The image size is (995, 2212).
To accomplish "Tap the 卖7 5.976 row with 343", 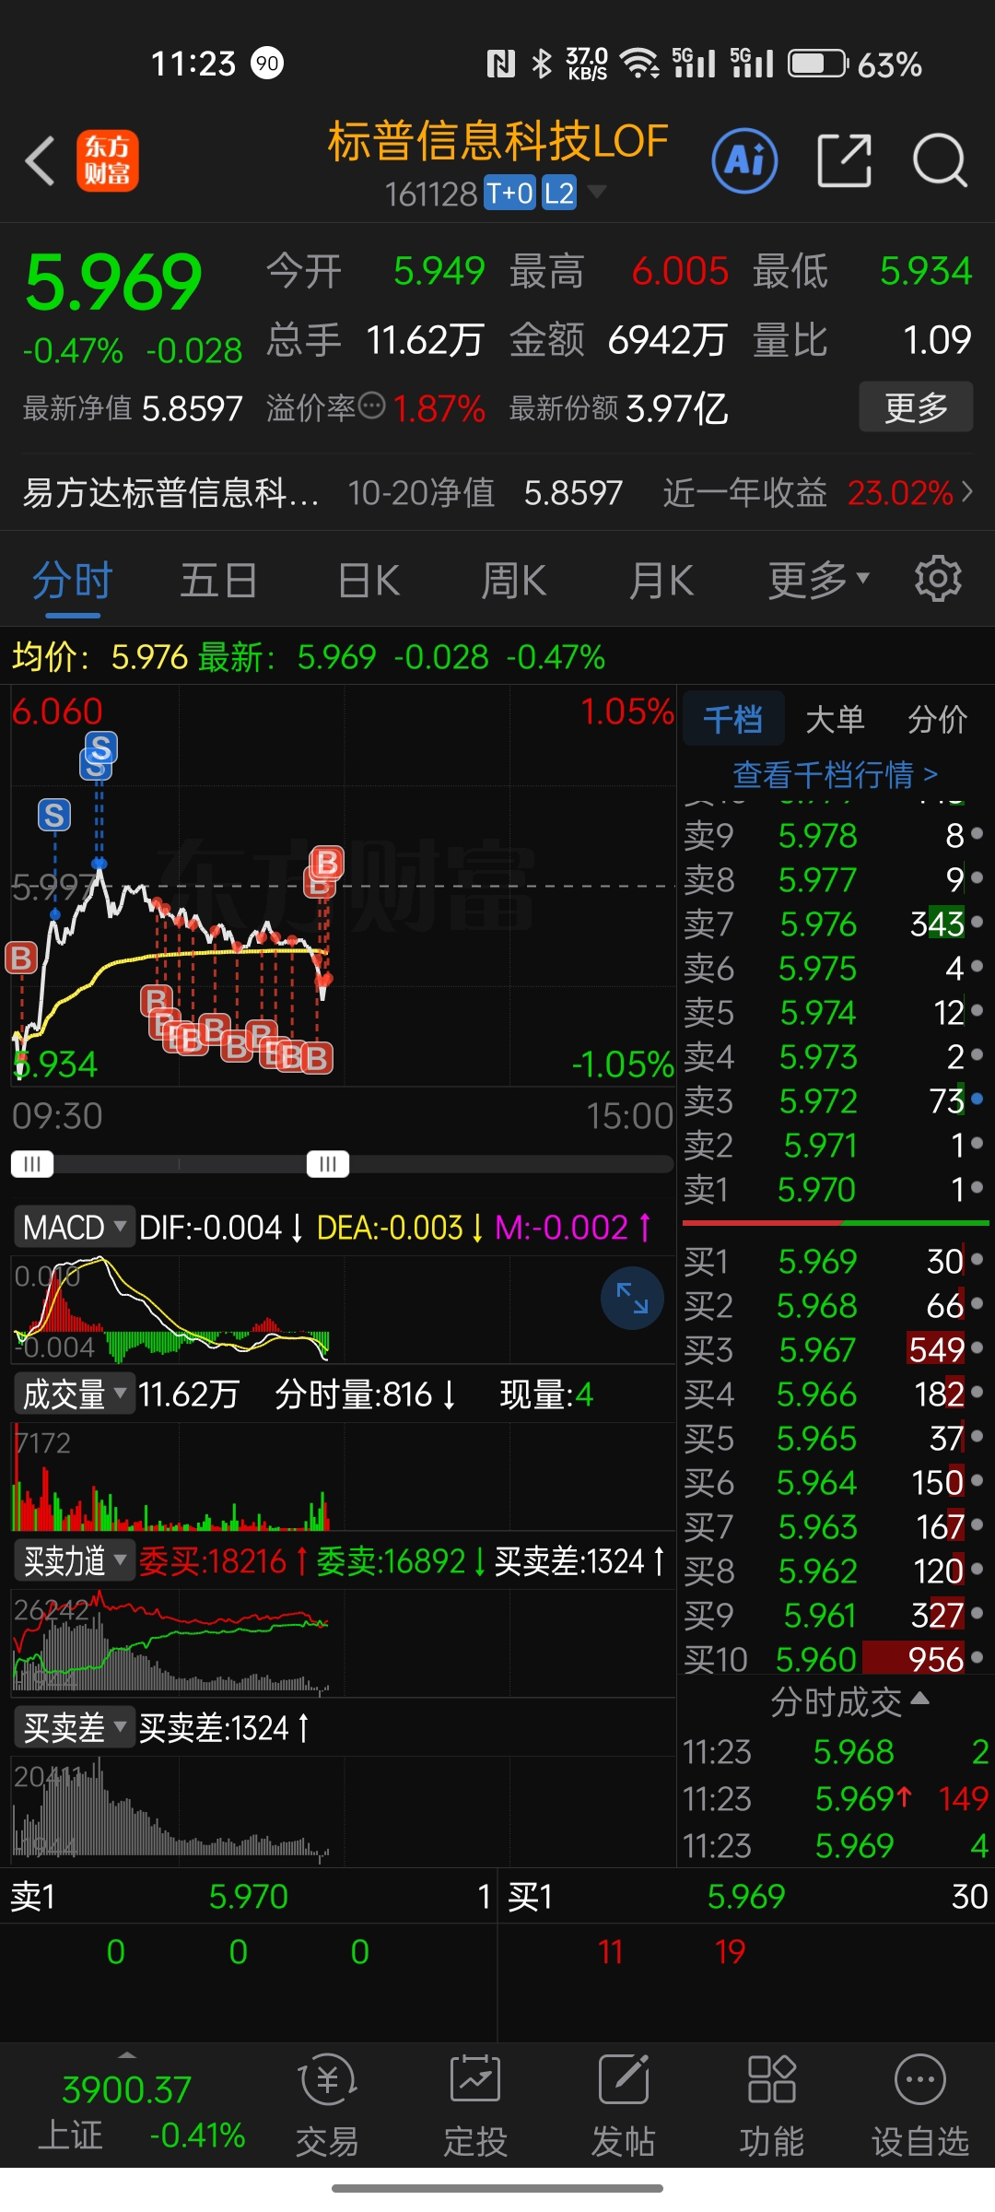I will click(x=835, y=924).
